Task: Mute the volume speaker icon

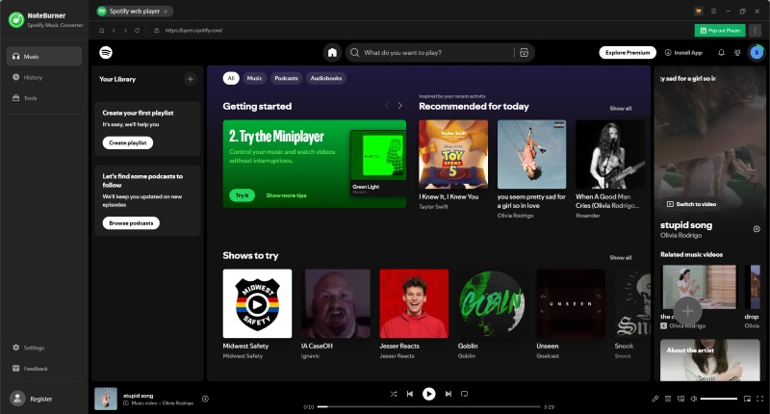Action: pos(693,399)
